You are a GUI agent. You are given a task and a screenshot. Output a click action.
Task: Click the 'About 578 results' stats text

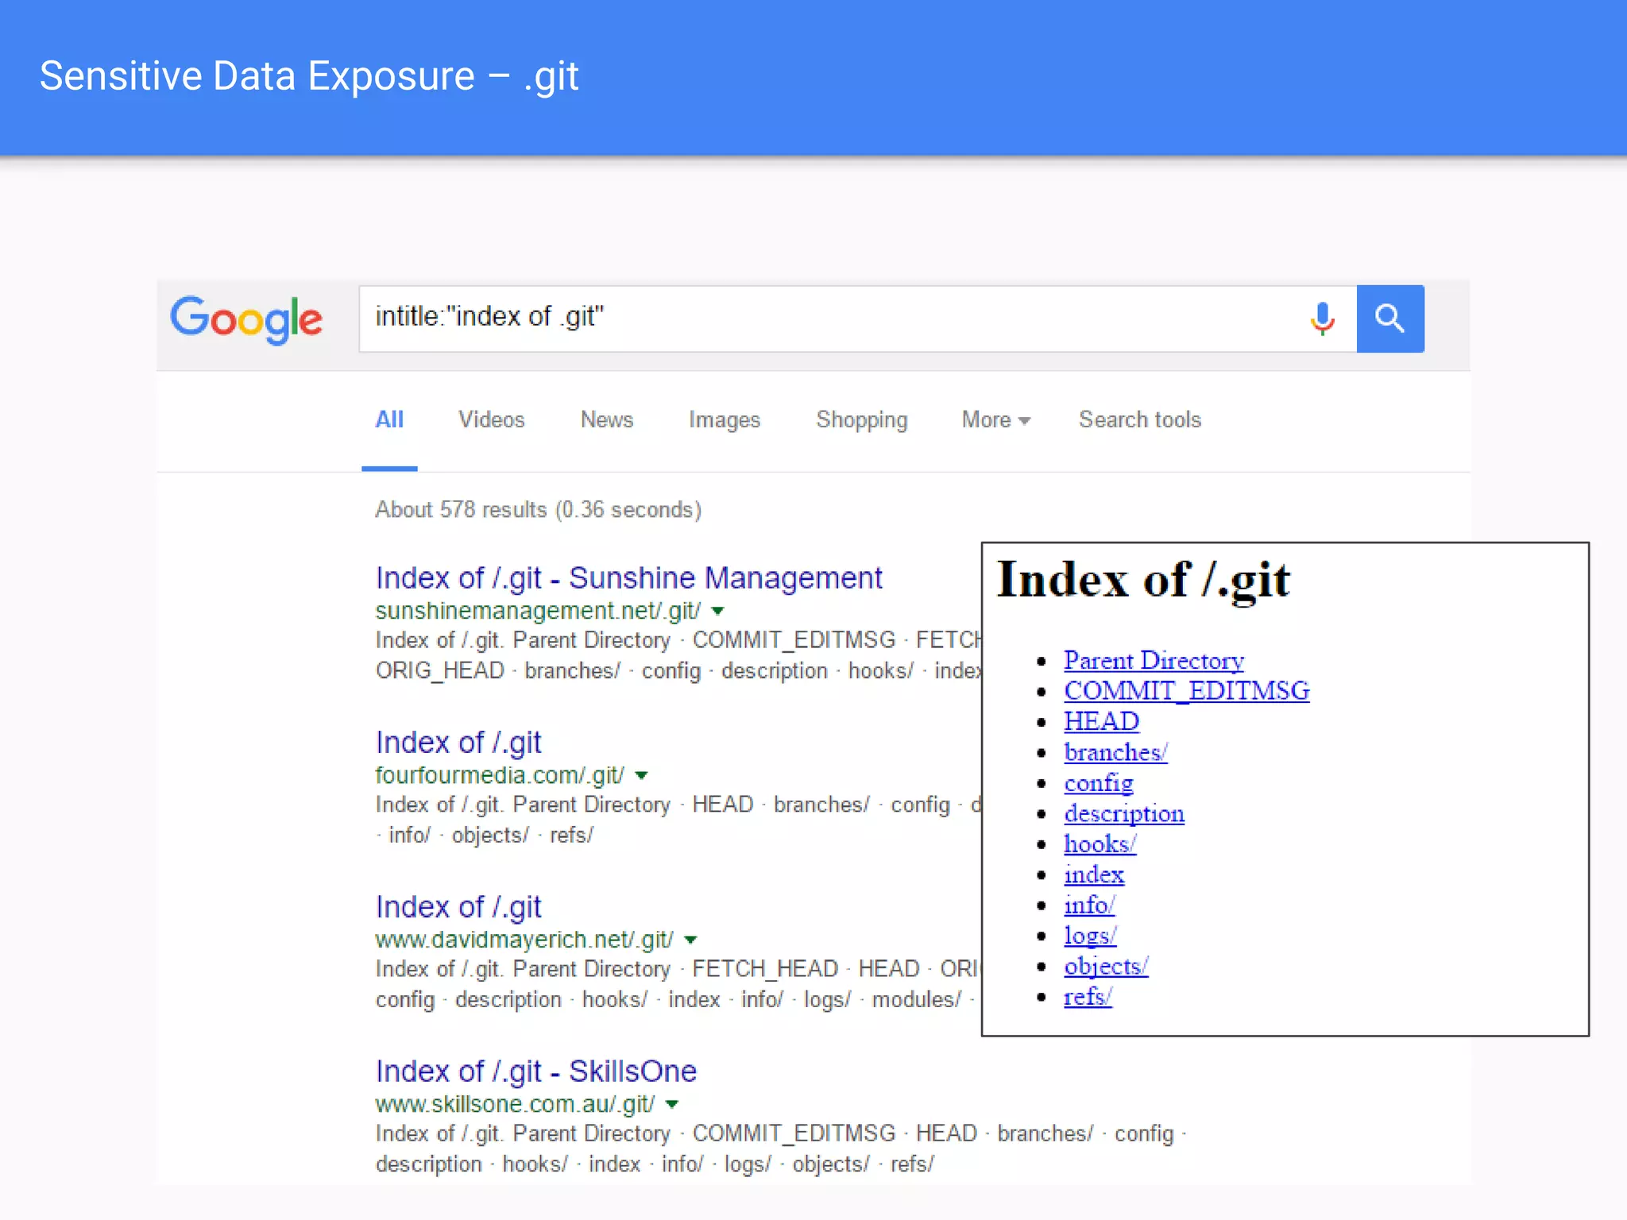point(538,509)
